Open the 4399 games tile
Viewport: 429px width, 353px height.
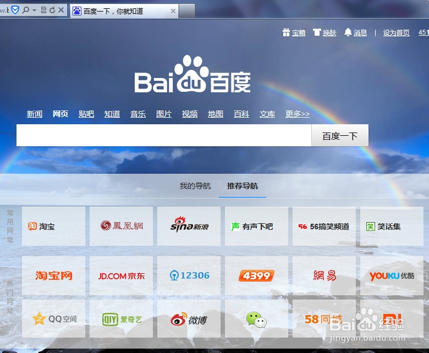point(256,275)
